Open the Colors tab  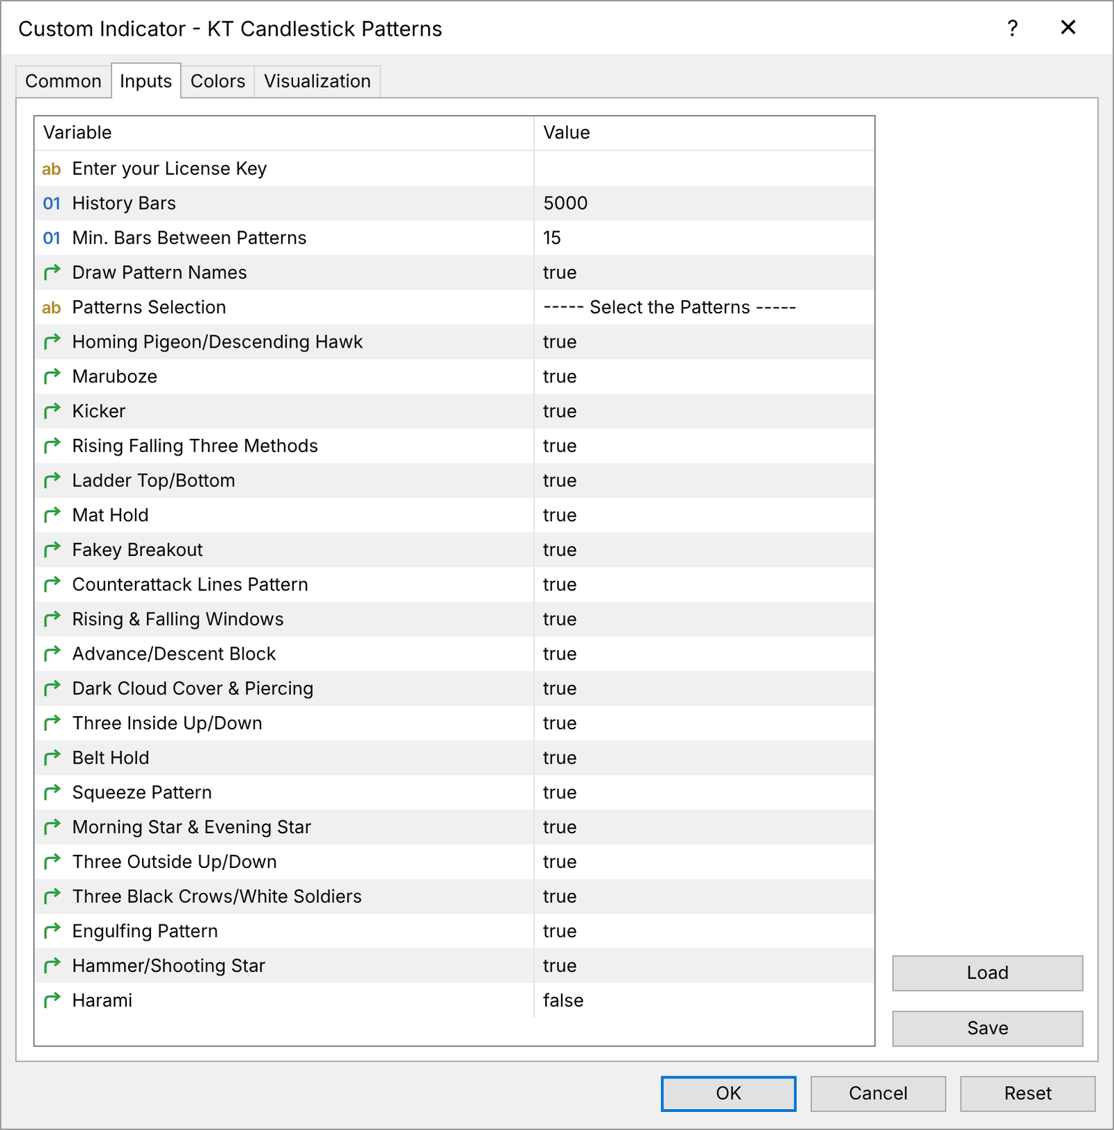click(218, 82)
